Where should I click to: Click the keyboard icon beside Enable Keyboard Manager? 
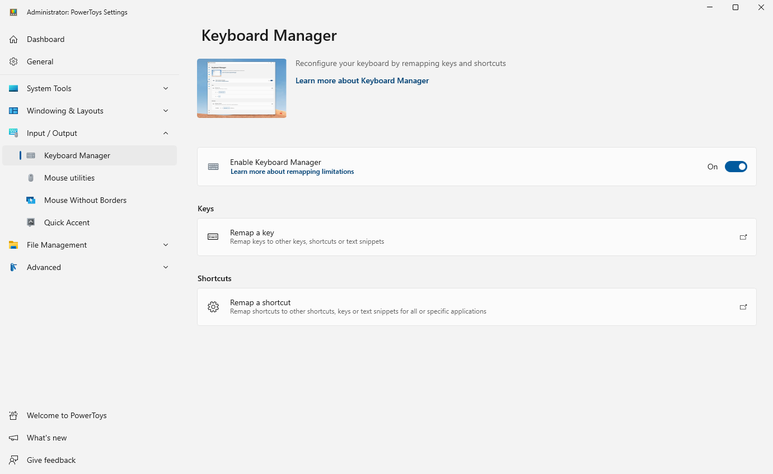(213, 167)
